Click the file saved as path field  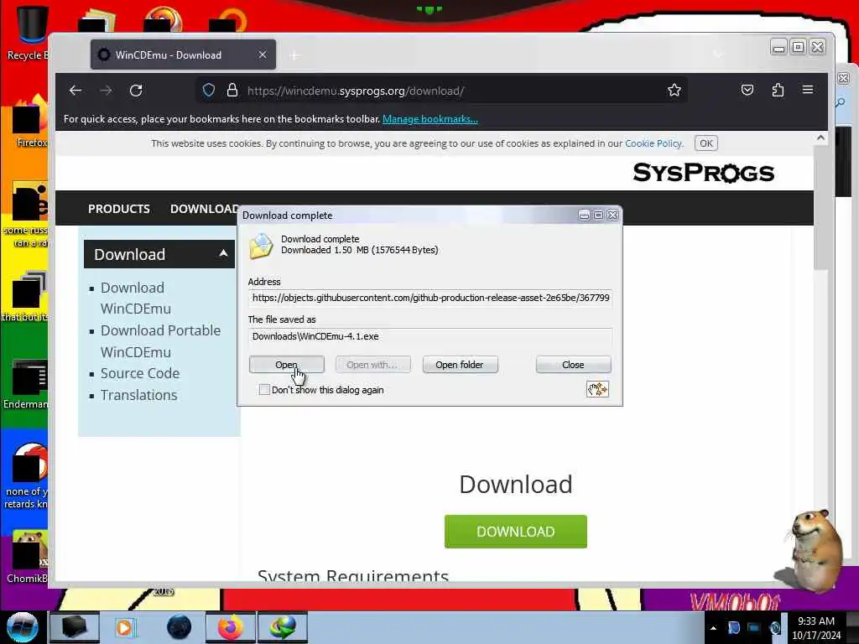[x=430, y=336]
